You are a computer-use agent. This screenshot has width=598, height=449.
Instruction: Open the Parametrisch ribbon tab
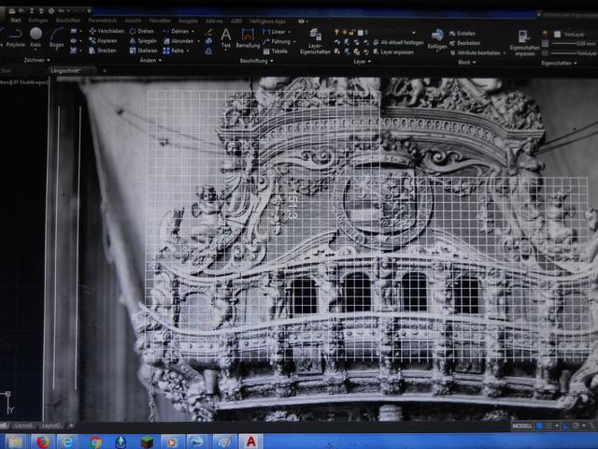(x=102, y=21)
